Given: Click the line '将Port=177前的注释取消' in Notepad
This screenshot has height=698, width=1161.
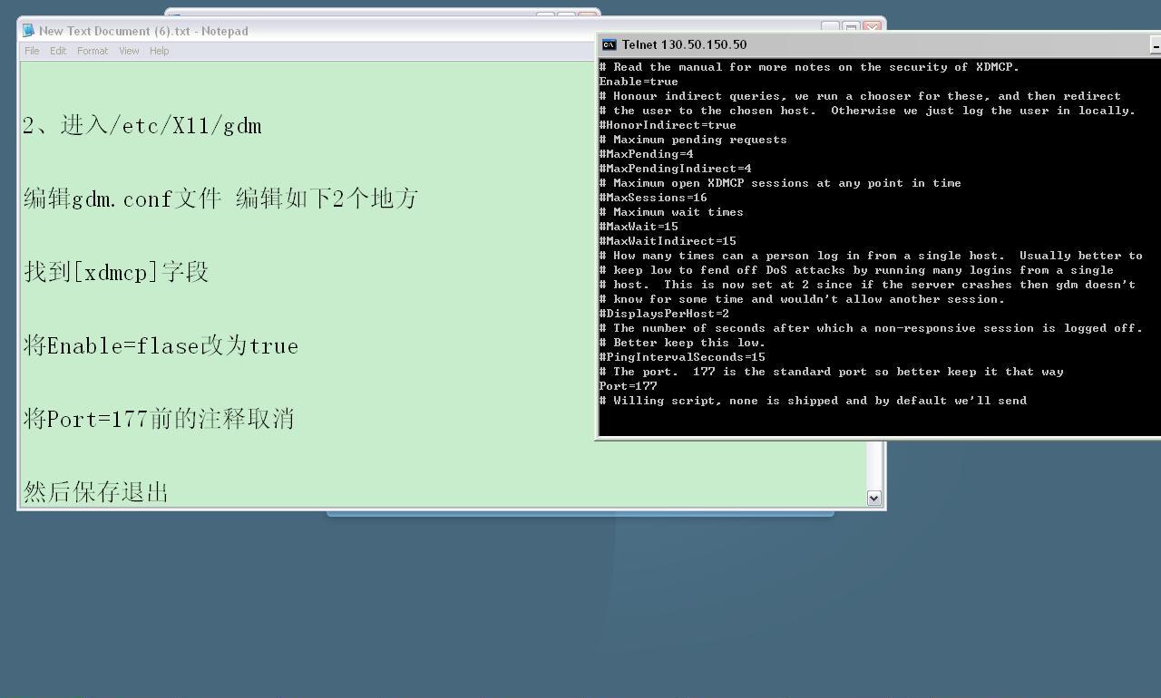Looking at the screenshot, I should click(159, 419).
